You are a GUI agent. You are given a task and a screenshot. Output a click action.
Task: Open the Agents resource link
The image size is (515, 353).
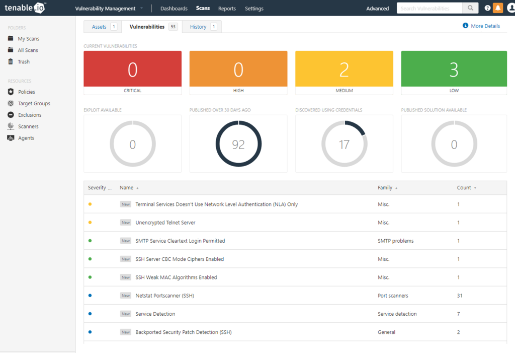click(26, 138)
